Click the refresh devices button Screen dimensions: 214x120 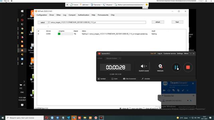point(158,22)
